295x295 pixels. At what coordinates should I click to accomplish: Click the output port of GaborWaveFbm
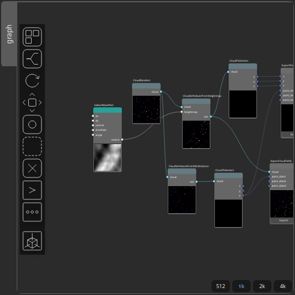pos(122,139)
